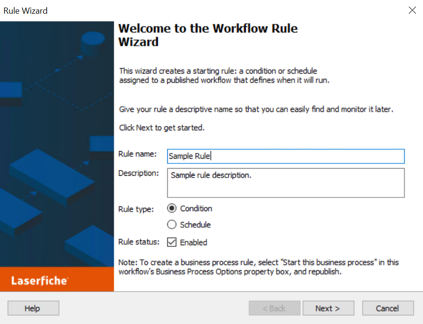Select the Condition rule type

[172, 209]
